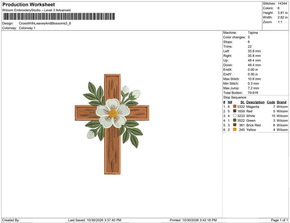Image resolution: width=290 pixels, height=223 pixels.
Task: Click stitch count 3233 in White row
Action: (x=241, y=116)
